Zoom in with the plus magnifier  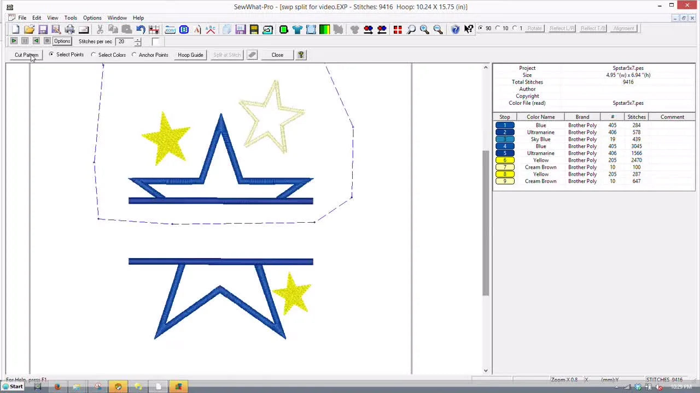click(x=424, y=29)
